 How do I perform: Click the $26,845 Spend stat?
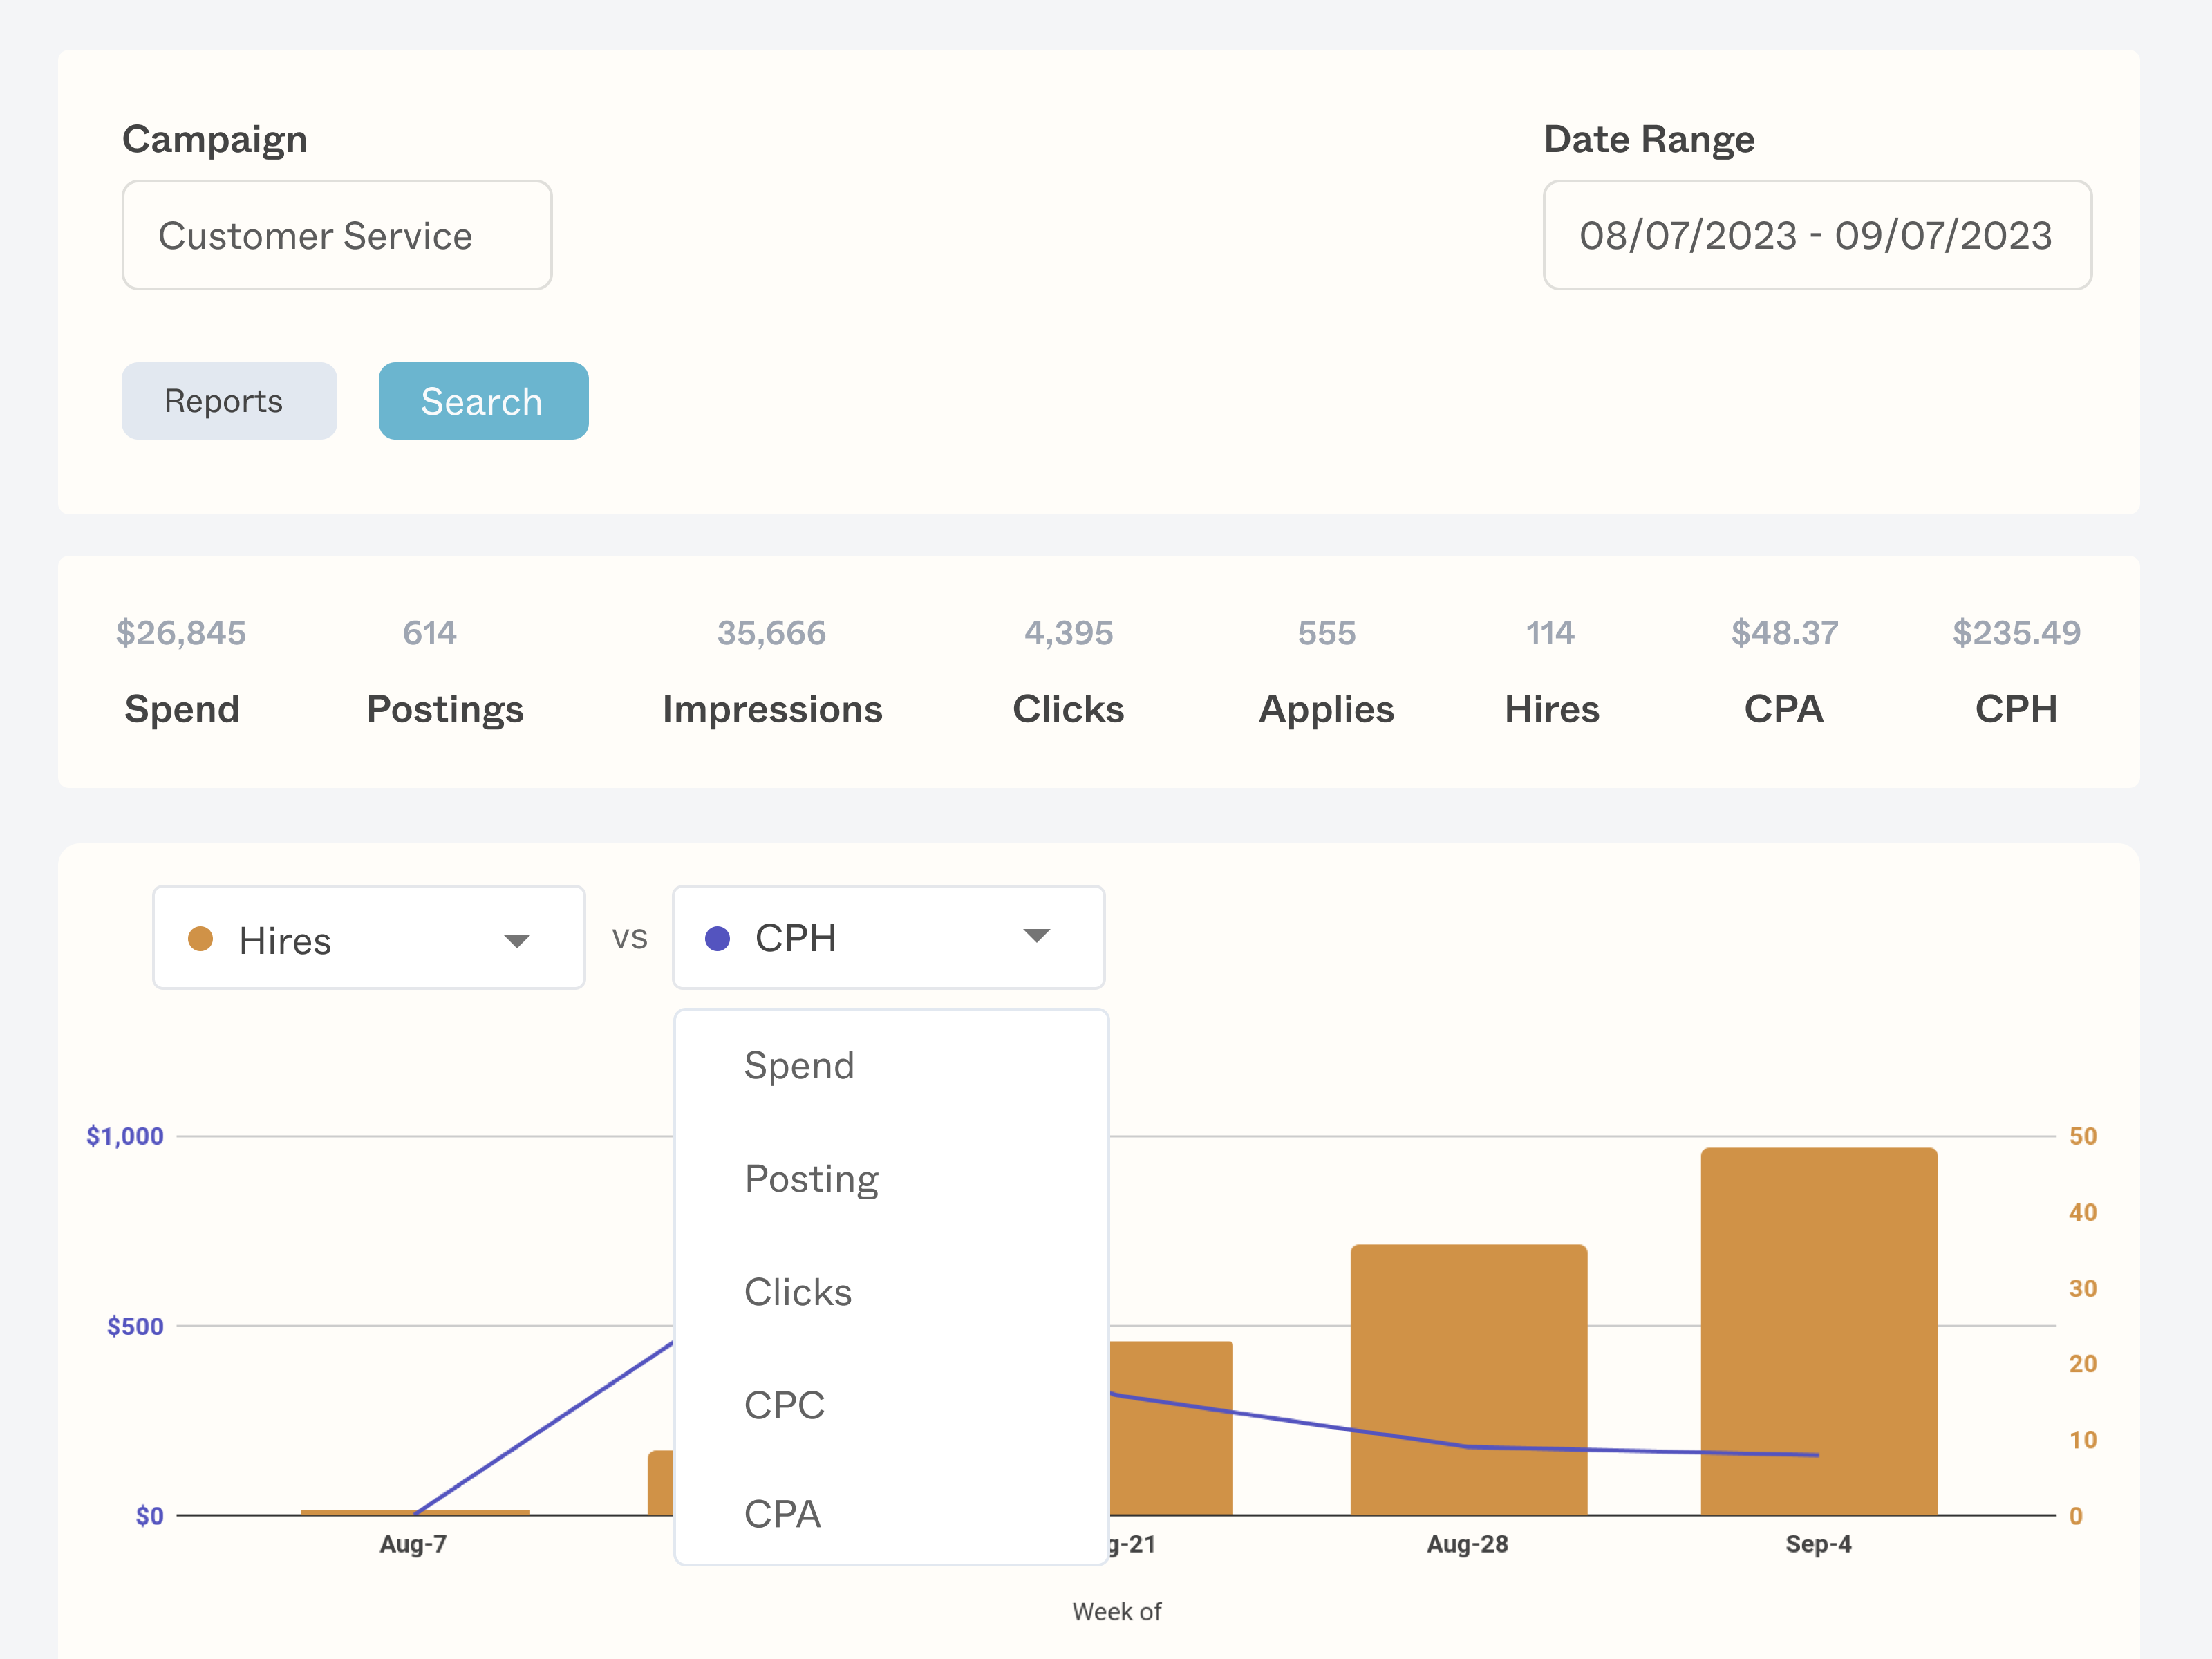pyautogui.click(x=181, y=633)
